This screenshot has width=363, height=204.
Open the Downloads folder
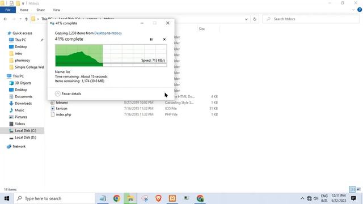(x=23, y=103)
